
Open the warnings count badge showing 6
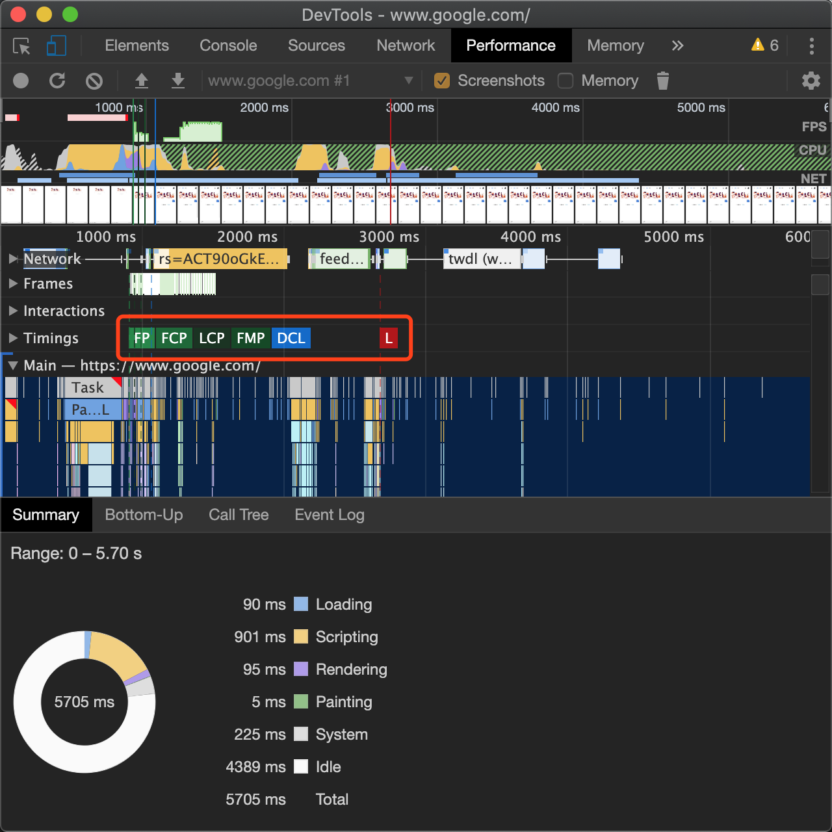[765, 45]
